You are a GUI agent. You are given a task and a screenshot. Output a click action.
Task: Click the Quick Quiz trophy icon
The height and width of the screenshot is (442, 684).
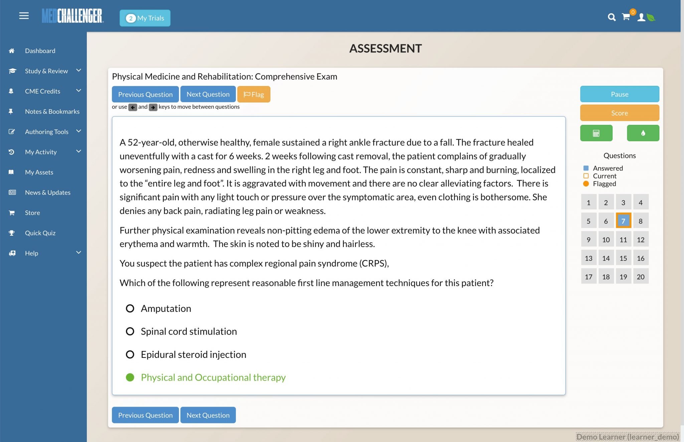click(x=12, y=233)
